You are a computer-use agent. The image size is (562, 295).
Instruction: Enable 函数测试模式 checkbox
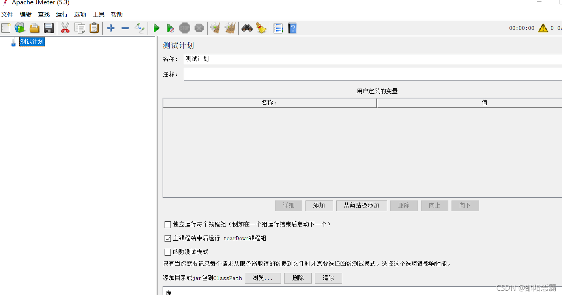point(168,252)
